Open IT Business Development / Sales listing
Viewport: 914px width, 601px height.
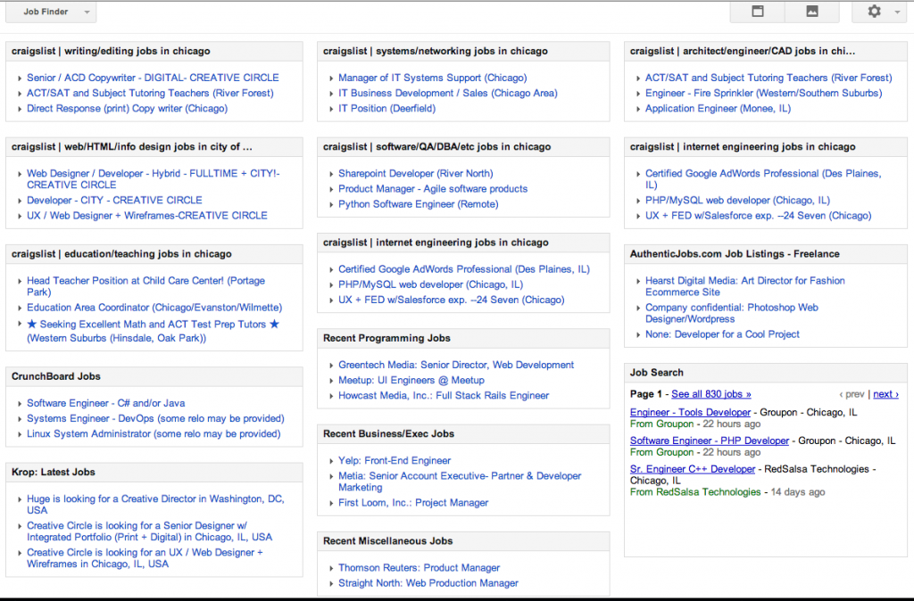pyautogui.click(x=448, y=93)
